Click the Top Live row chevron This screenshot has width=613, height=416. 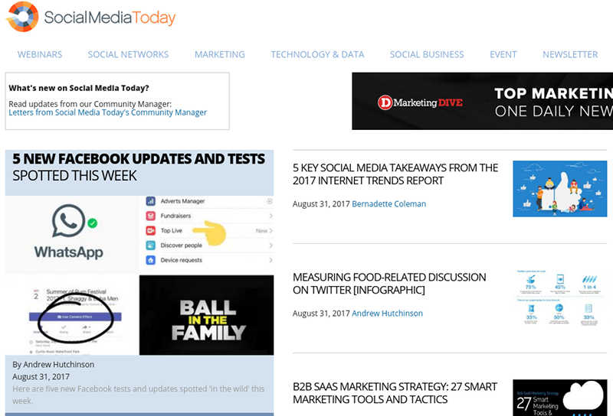click(x=270, y=231)
